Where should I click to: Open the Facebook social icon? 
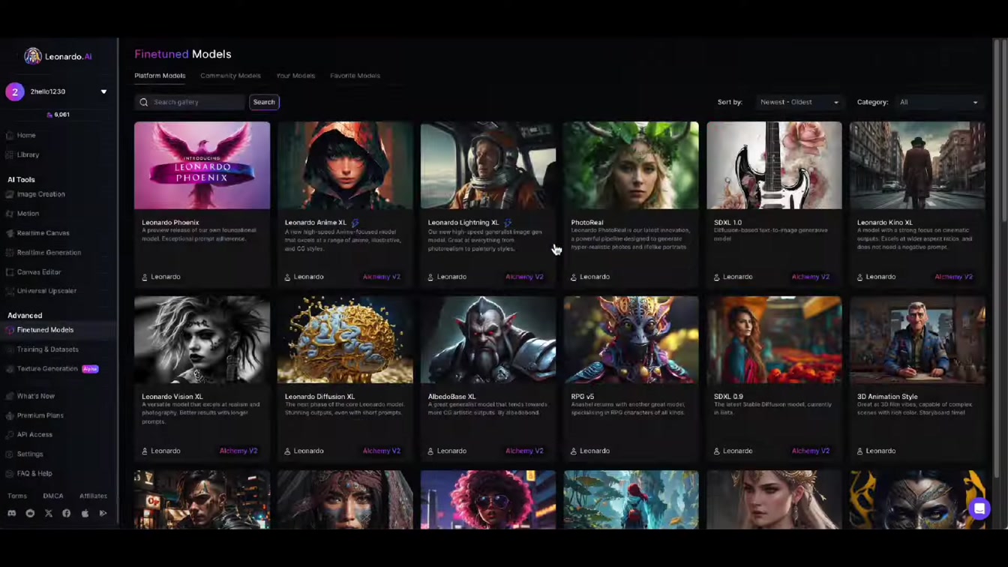coord(66,514)
